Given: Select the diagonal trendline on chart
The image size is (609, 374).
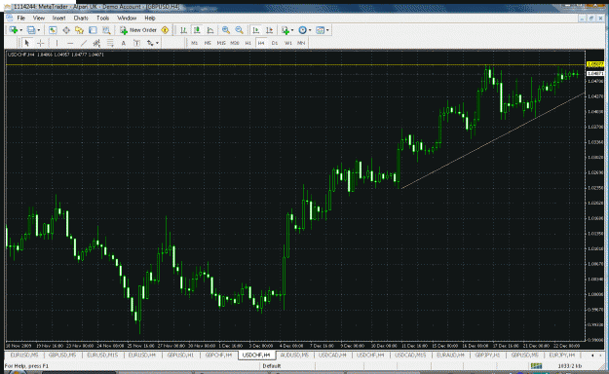Looking at the screenshot, I should [x=492, y=140].
